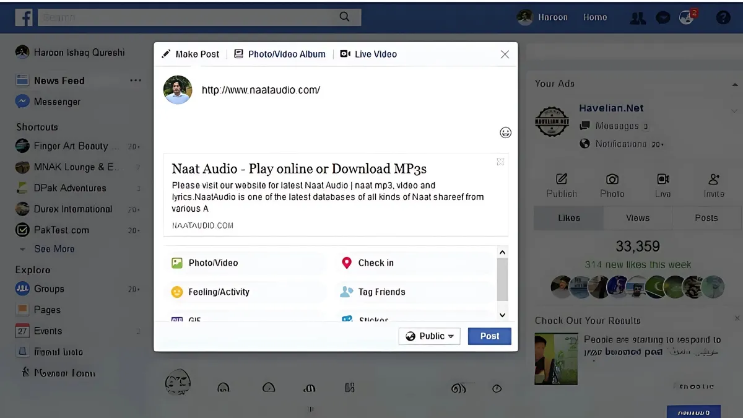743x418 pixels.
Task: Add a Check in location
Action: coord(367,263)
